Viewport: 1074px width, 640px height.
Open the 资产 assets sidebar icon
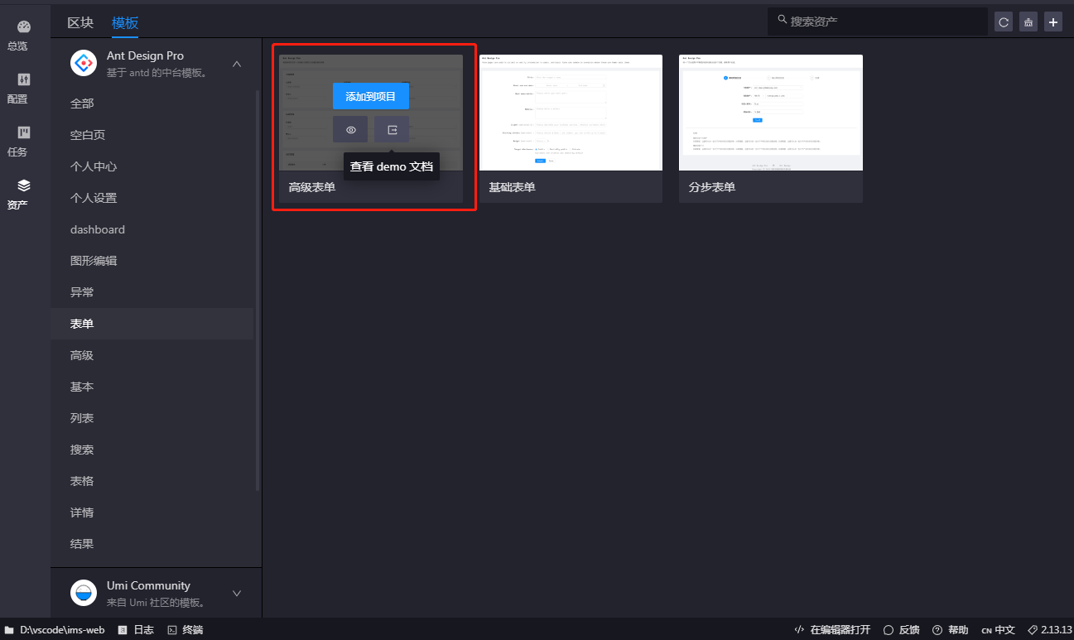23,185
